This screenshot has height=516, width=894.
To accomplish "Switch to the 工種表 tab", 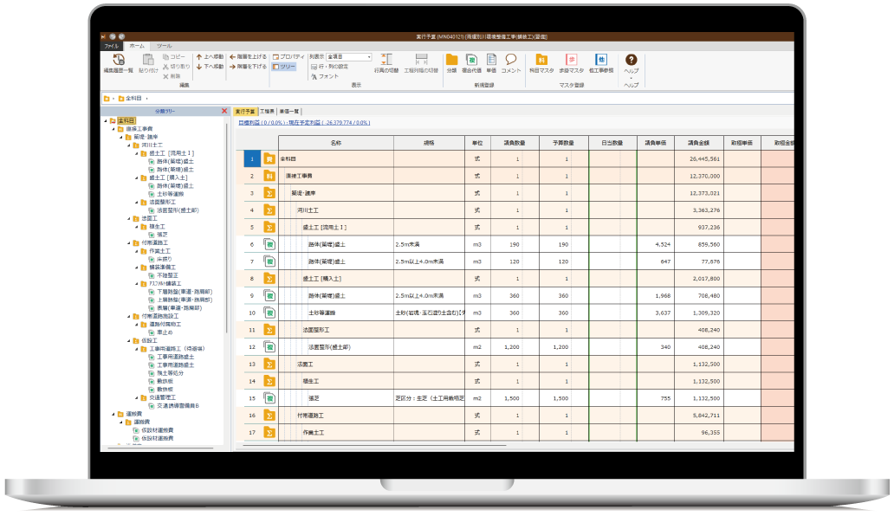I will coord(267,112).
